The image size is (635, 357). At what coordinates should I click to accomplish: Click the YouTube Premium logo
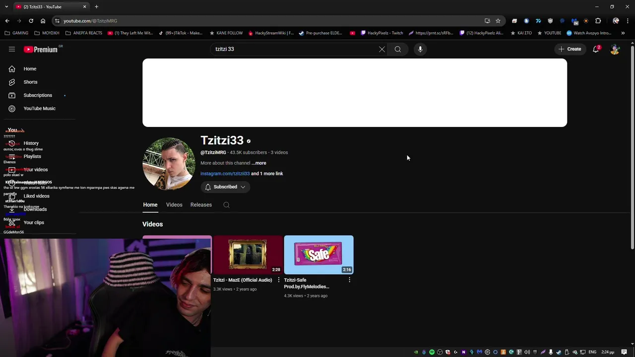[41, 49]
